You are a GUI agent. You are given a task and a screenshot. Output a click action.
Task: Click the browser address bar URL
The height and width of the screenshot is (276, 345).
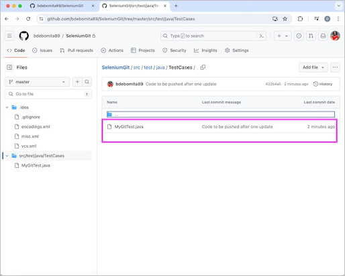(x=121, y=19)
